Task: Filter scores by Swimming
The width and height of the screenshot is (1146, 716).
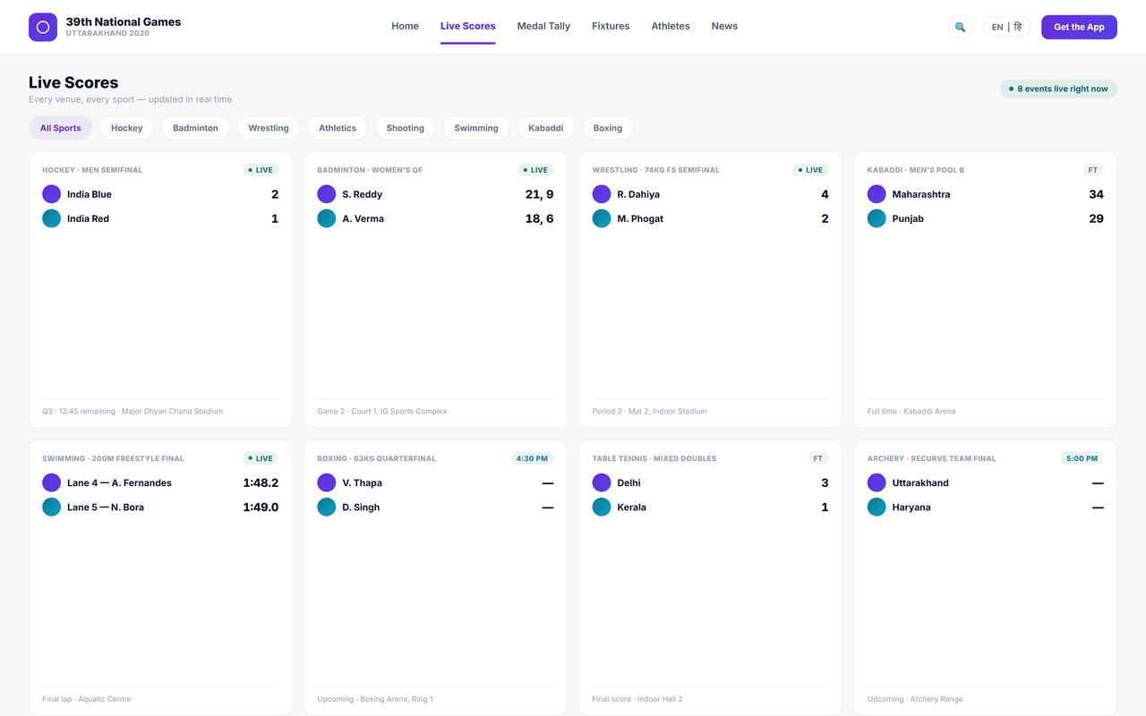Action: tap(476, 128)
